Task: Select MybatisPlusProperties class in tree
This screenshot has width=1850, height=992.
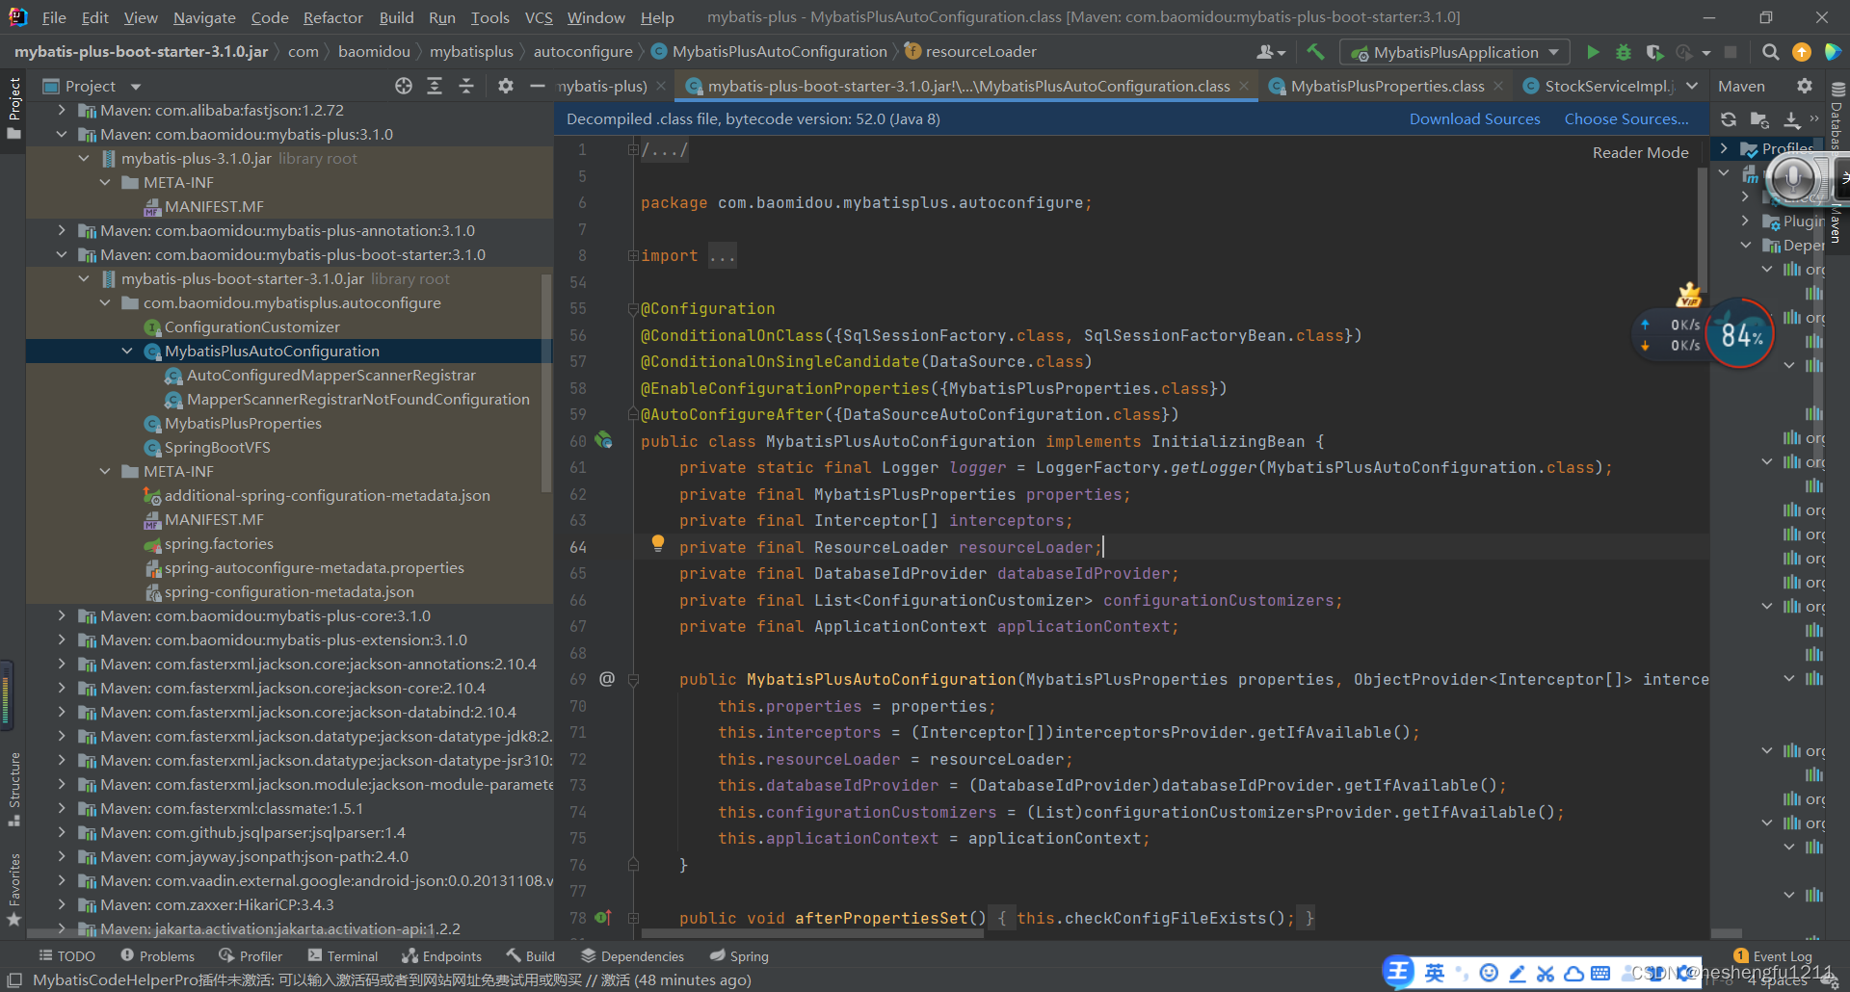Action: coord(243,423)
